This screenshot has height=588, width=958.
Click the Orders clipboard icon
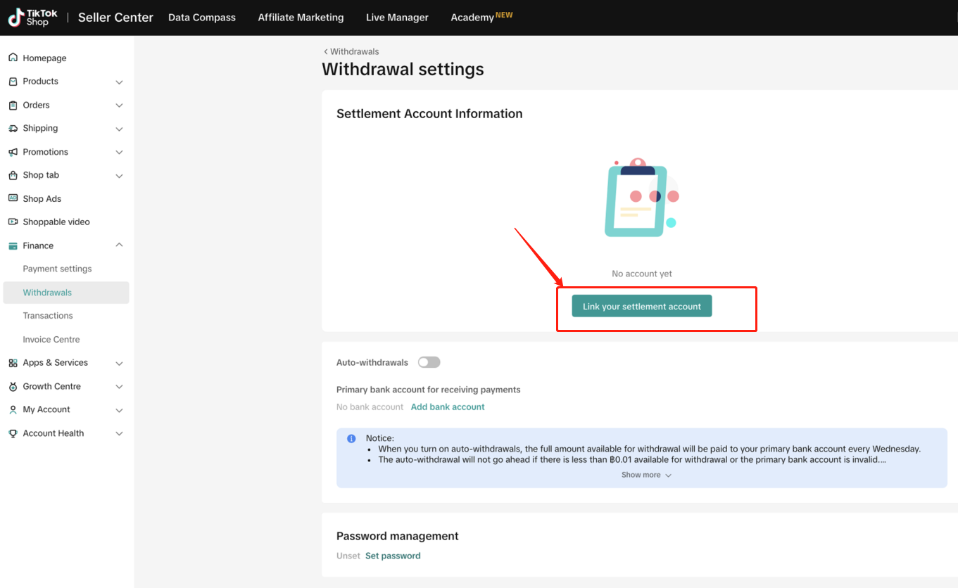(x=13, y=105)
